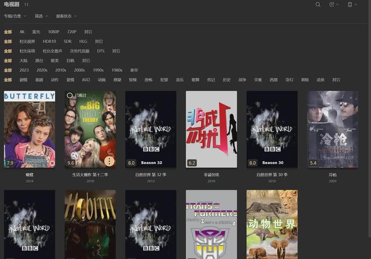
Task: Open the 冷枪 poster
Action: coord(333,129)
